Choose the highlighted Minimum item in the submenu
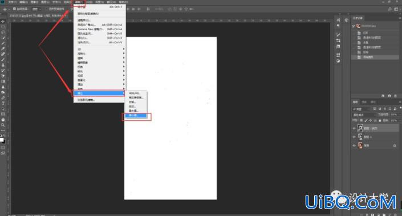The image size is (402, 216). (135, 115)
